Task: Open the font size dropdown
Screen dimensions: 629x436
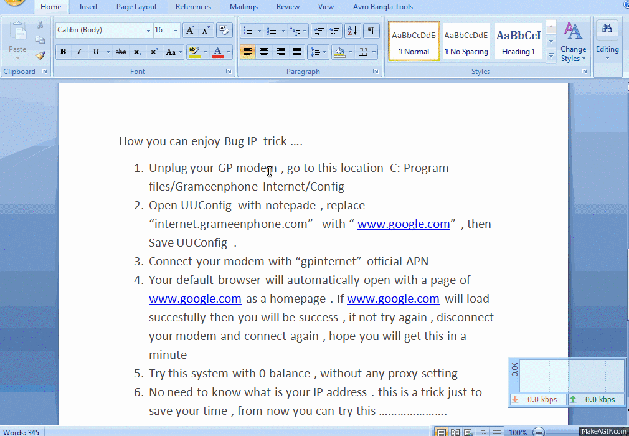Action: (176, 30)
